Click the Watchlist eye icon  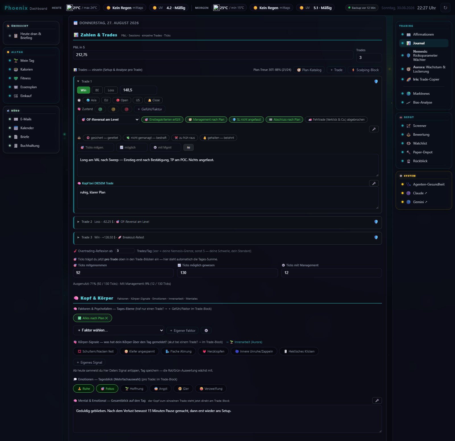(x=409, y=143)
